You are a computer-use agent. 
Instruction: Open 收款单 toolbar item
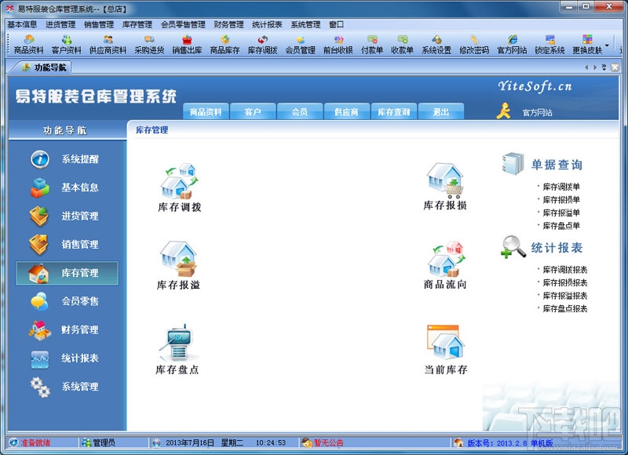(402, 45)
